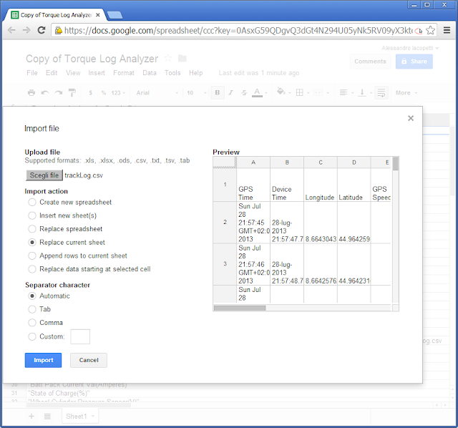Click the redo icon in the toolbar

[59, 93]
